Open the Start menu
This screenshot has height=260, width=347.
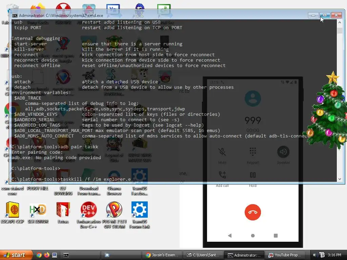click(16, 255)
